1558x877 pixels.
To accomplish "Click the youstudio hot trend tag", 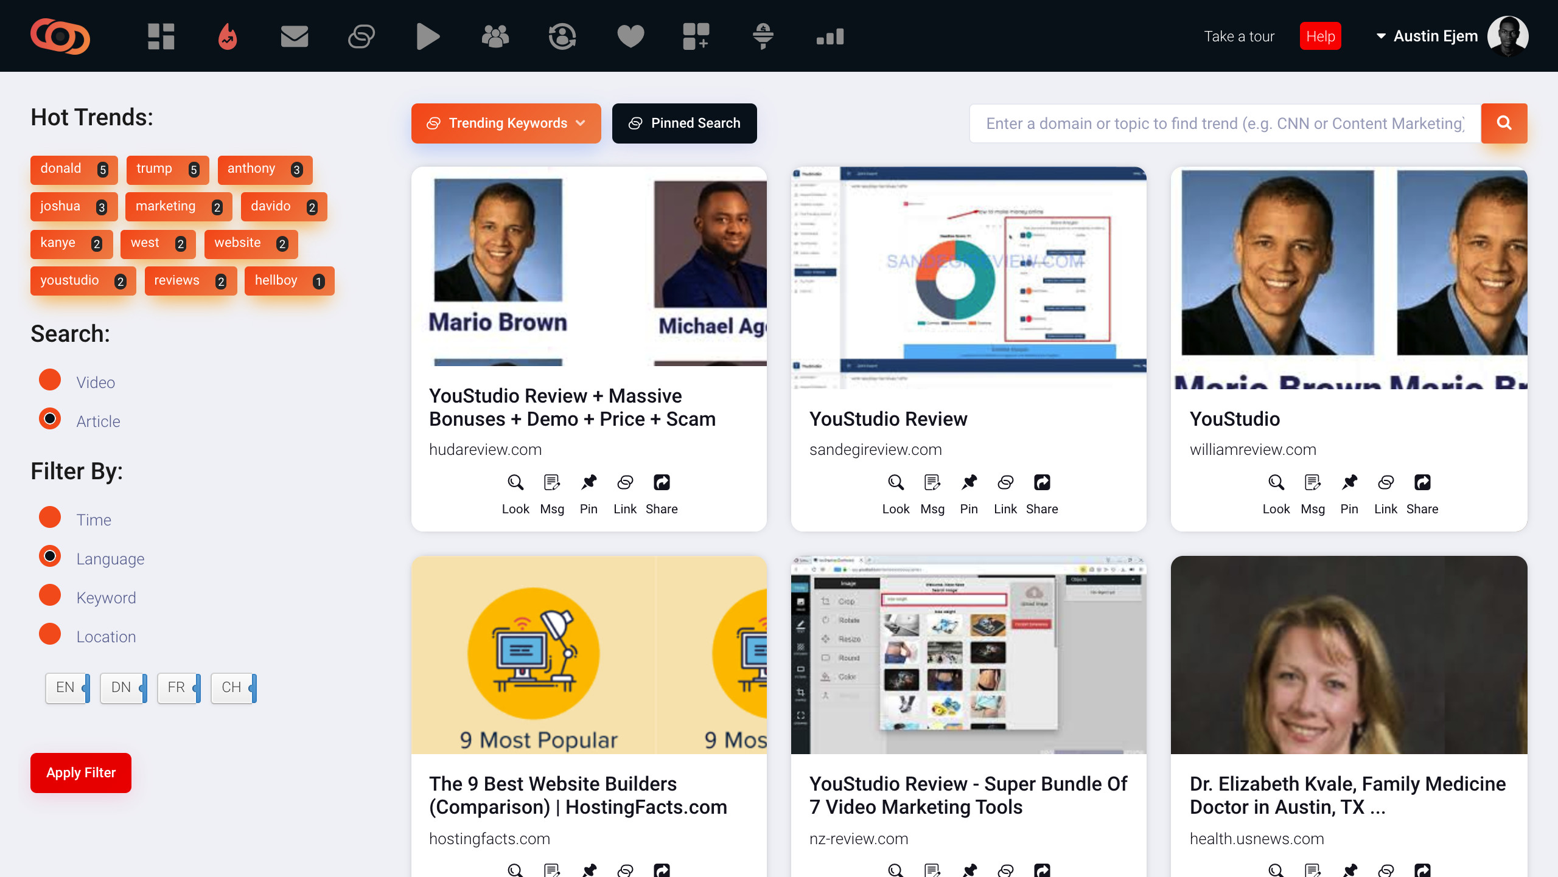I will click(83, 281).
